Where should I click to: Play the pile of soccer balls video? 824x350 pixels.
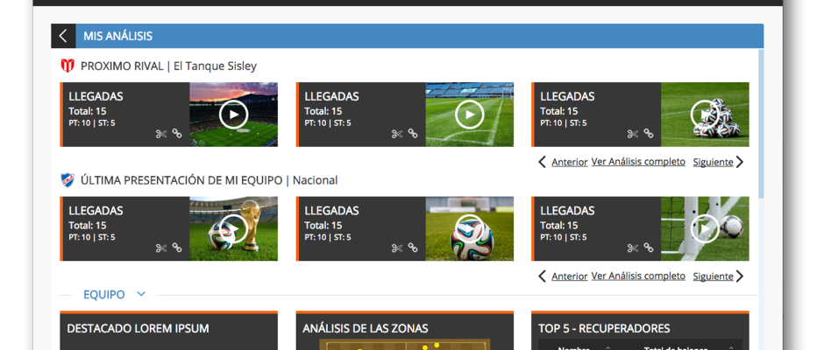(705, 115)
